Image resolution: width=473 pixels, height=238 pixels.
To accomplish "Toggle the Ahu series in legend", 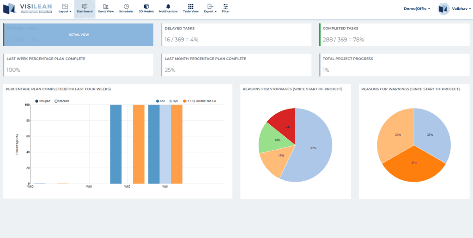I will tap(158, 101).
